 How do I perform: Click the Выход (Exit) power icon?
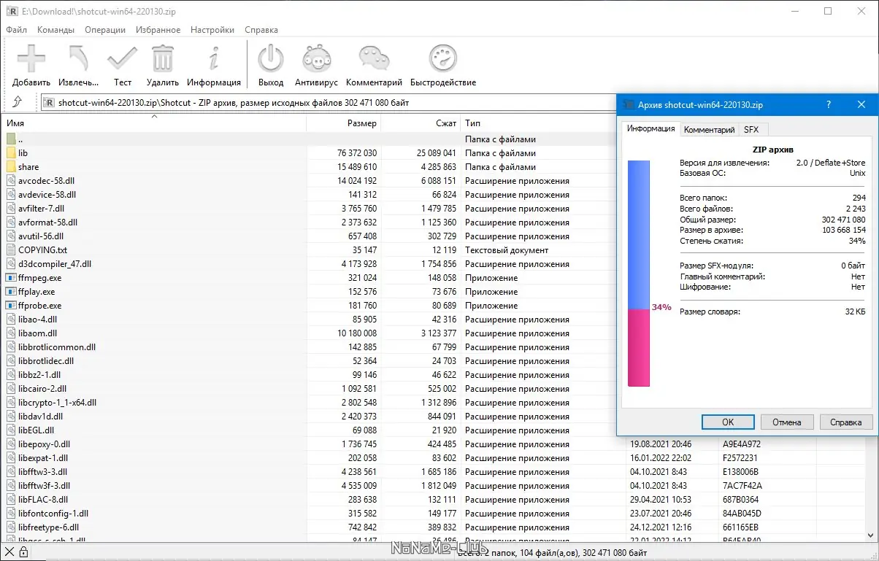[x=271, y=65]
